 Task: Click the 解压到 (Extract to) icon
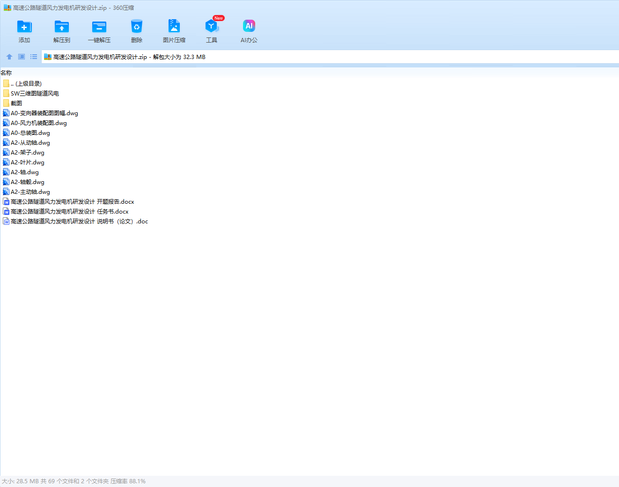pyautogui.click(x=62, y=27)
